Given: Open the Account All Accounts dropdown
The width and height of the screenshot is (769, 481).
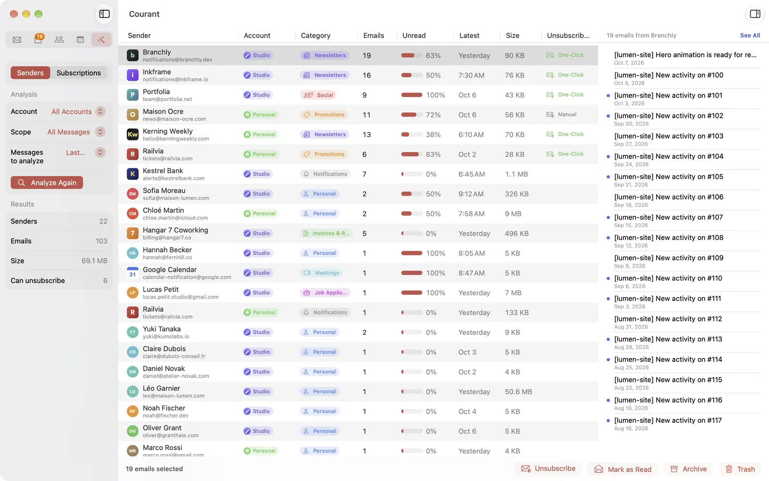Looking at the screenshot, I should (78, 112).
